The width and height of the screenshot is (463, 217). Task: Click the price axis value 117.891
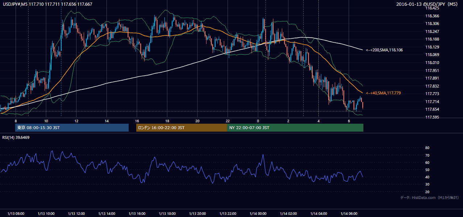coord(432,78)
